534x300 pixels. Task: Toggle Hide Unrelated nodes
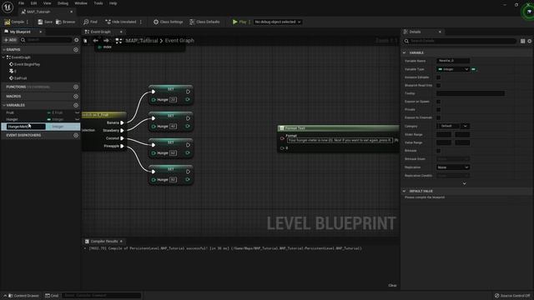coord(120,22)
